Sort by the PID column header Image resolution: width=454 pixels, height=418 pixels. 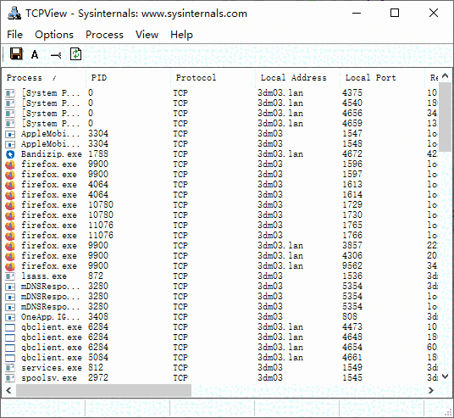pos(128,78)
